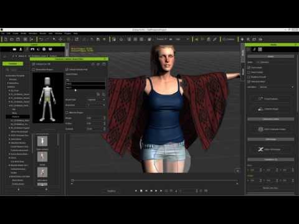Select the Rotate tool in toolbar
This screenshot has height=224, width=299.
(x=69, y=39)
